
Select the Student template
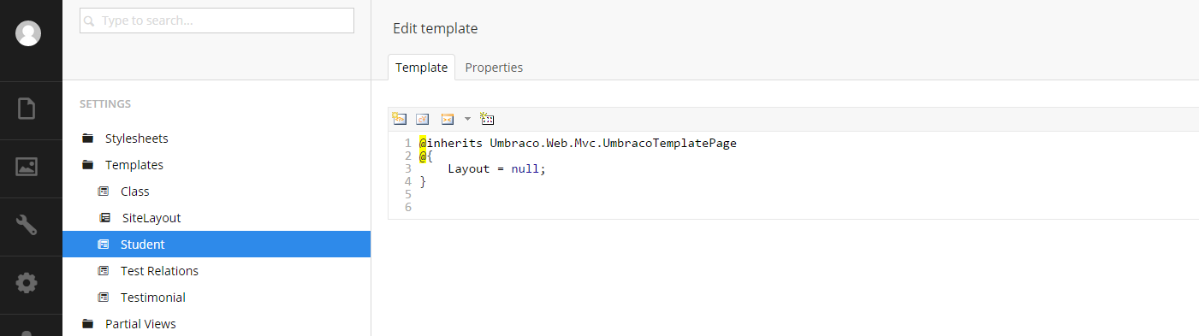point(217,244)
